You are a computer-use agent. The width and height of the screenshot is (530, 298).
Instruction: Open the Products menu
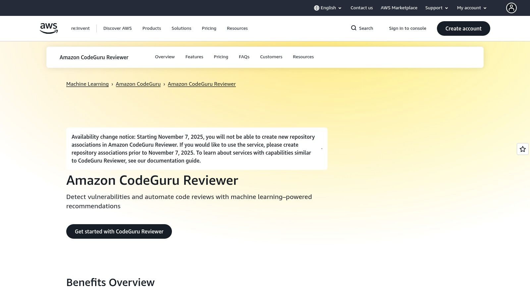152,28
